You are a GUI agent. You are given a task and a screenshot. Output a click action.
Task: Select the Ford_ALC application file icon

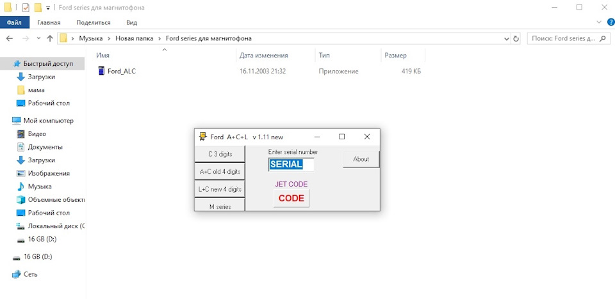click(x=101, y=71)
